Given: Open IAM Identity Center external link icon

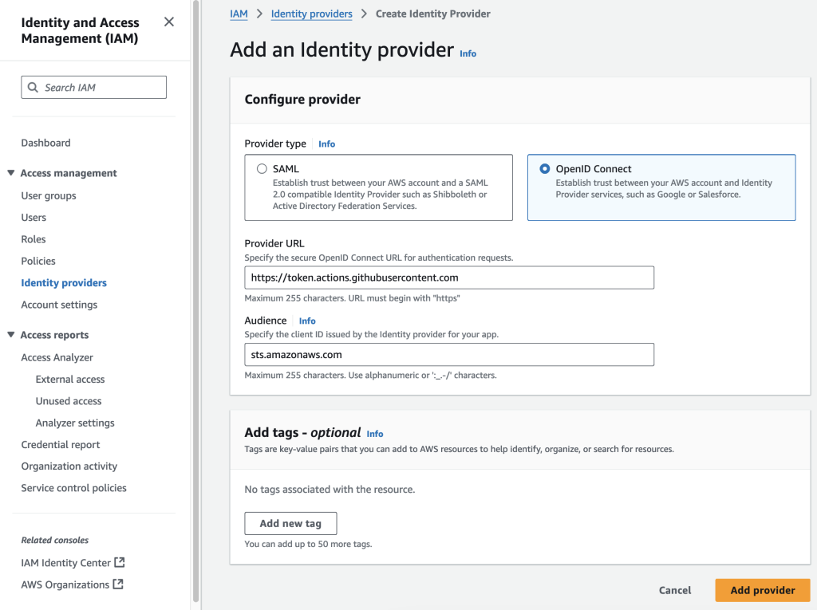Looking at the screenshot, I should [119, 563].
